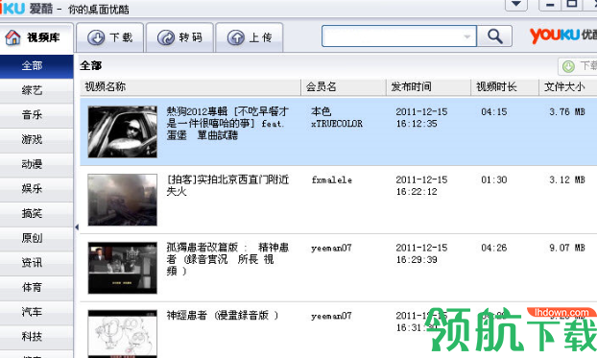
Task: Click the iKU 爱酷 logo in title bar
Action: (27, 8)
